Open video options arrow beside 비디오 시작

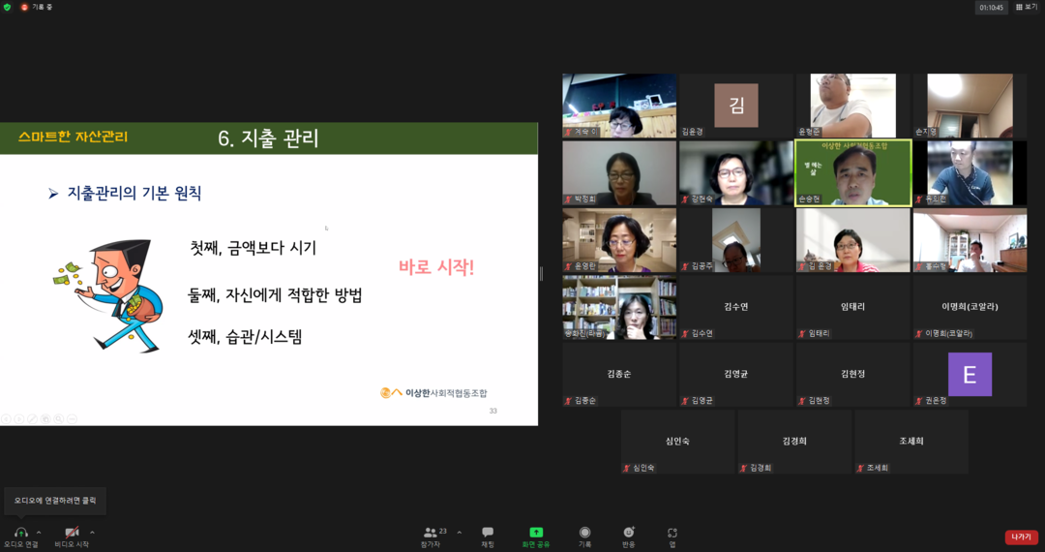(92, 533)
